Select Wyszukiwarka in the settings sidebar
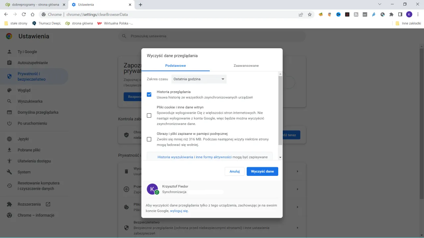Screen dimensions: 424x238 pos(30,101)
